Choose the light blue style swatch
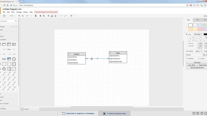The image size is (207, 116). pos(200,25)
